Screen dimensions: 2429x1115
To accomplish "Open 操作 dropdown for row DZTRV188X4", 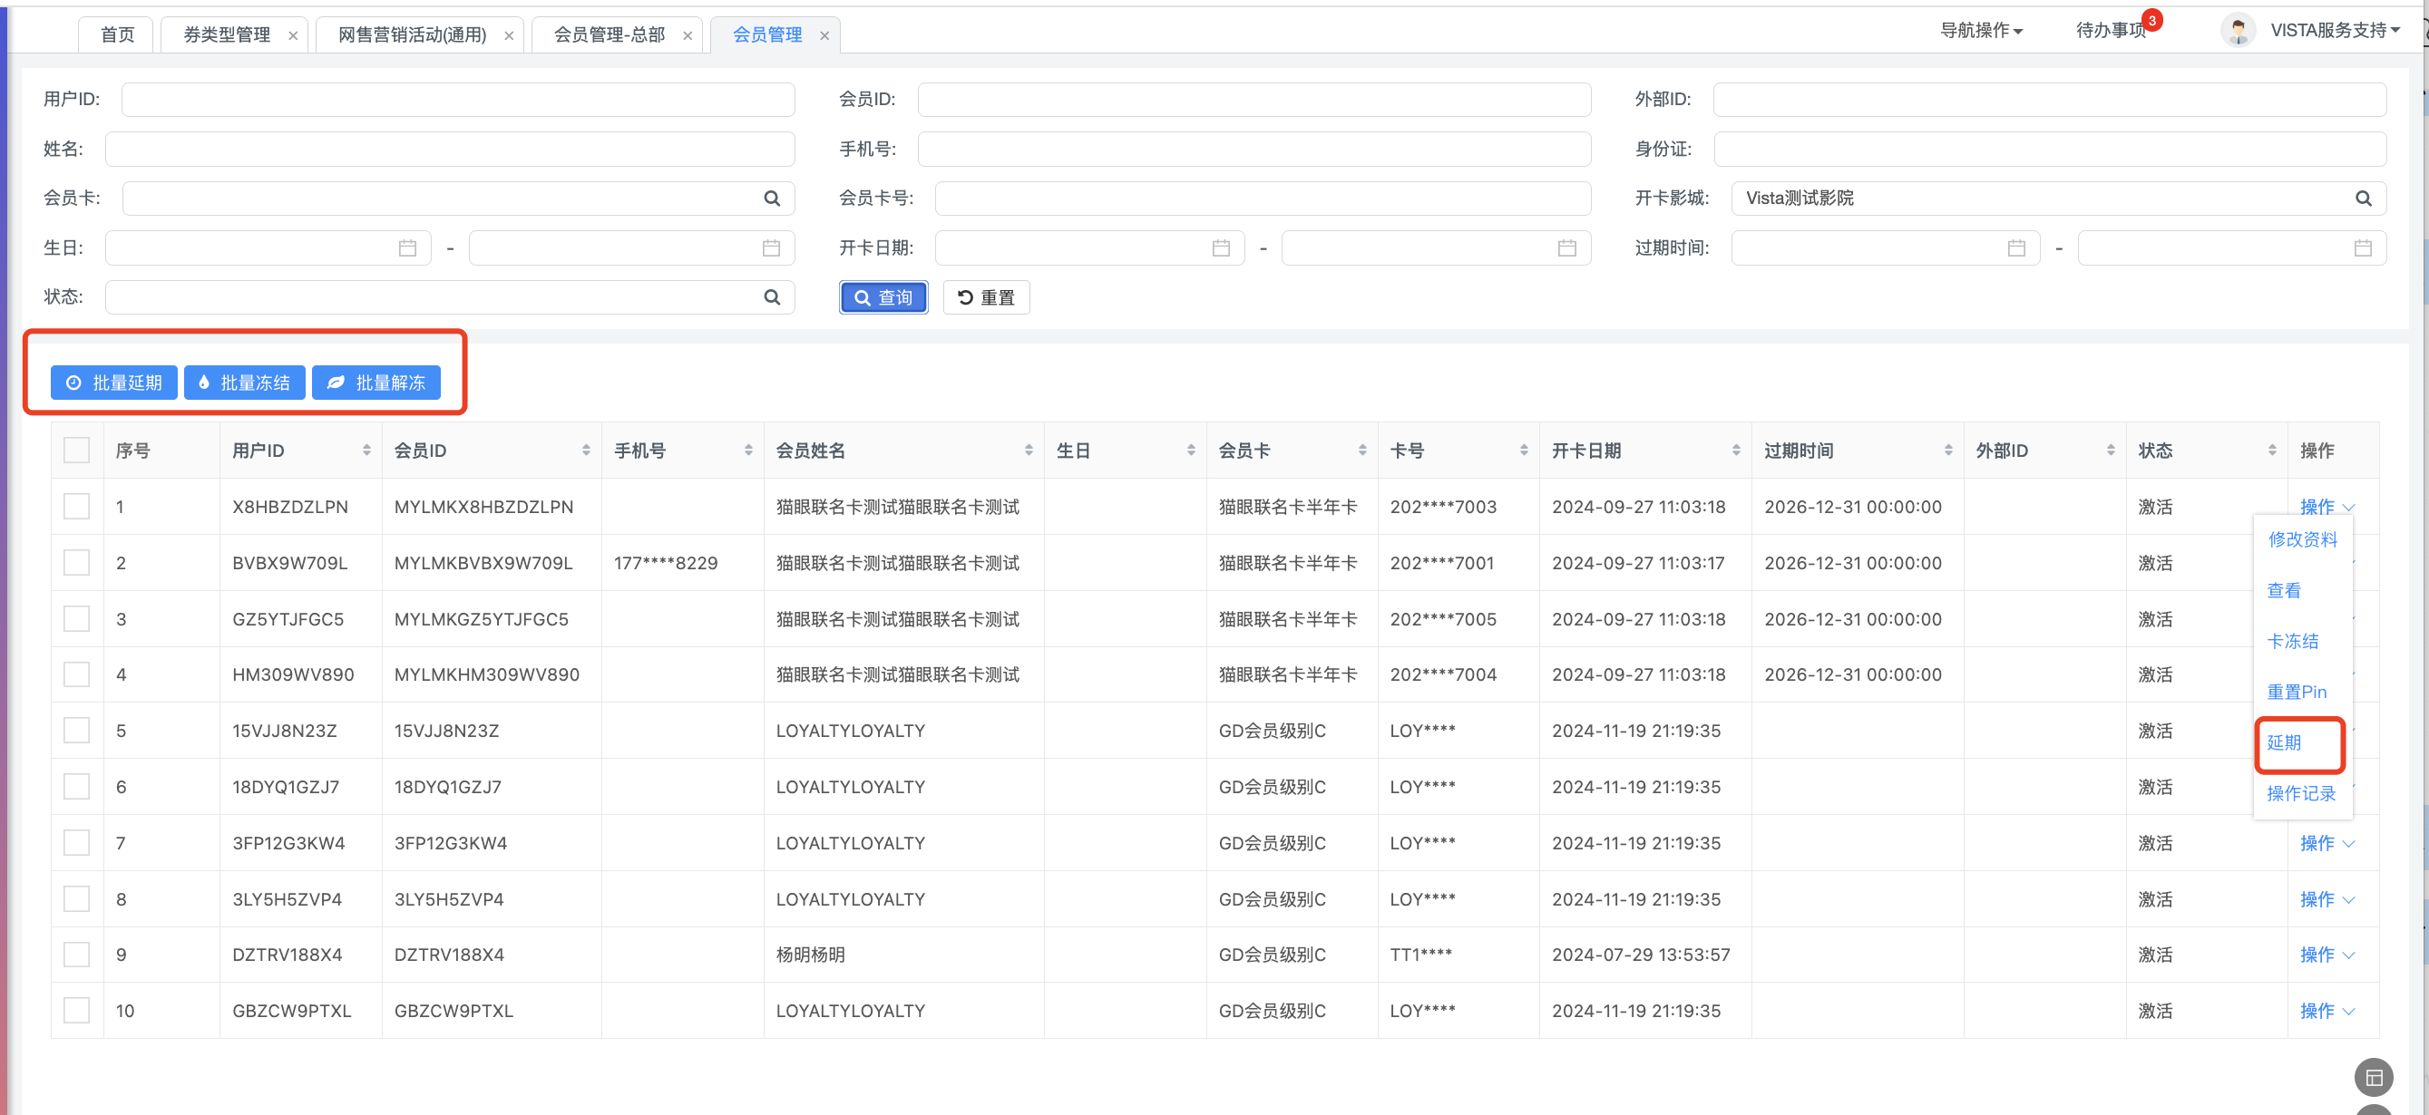I will 2327,955.
